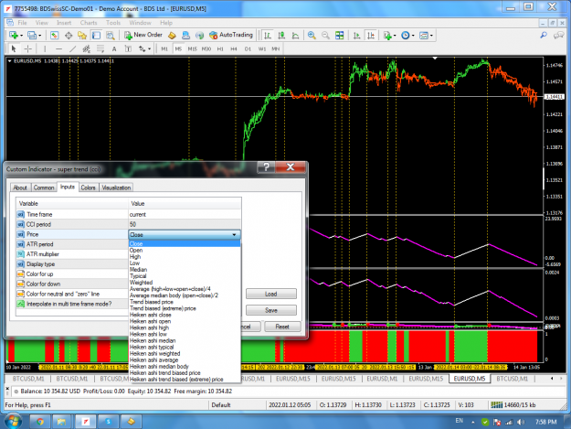Screen dimensions: 571x429
Task: Open the Templates dropdown
Action: 426,36
